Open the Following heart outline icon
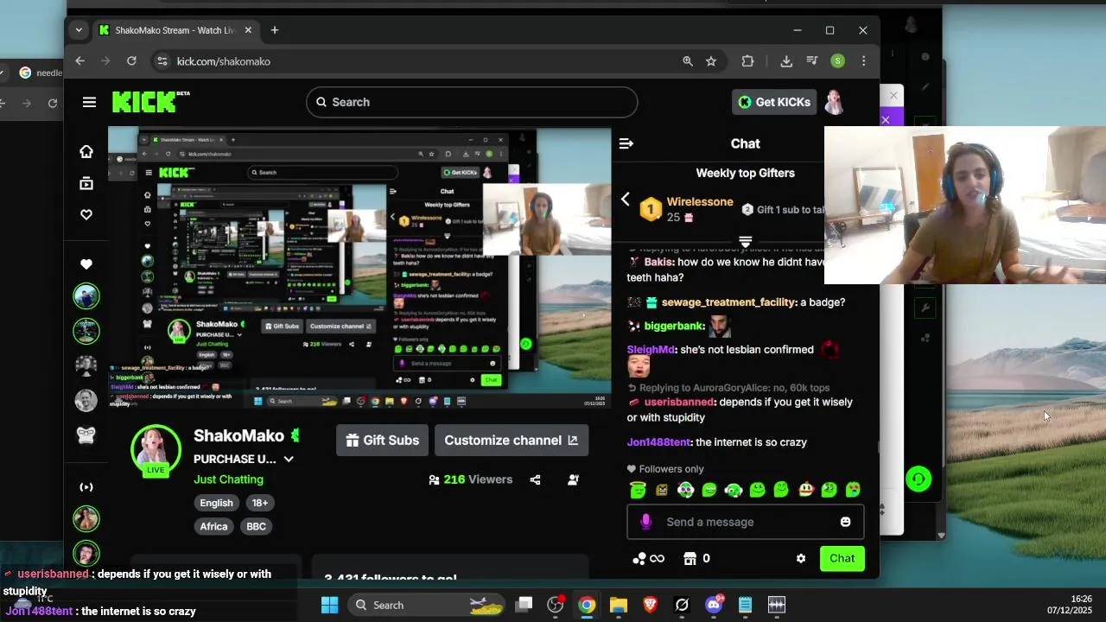Viewport: 1106px width, 622px height. coord(86,214)
